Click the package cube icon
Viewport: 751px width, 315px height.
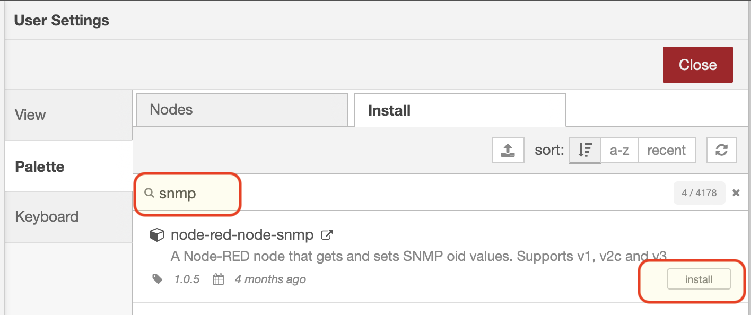coord(156,235)
